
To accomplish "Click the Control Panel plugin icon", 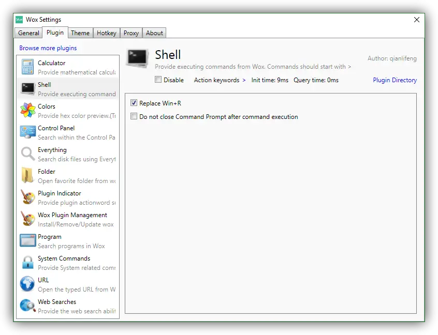I will click(x=27, y=132).
